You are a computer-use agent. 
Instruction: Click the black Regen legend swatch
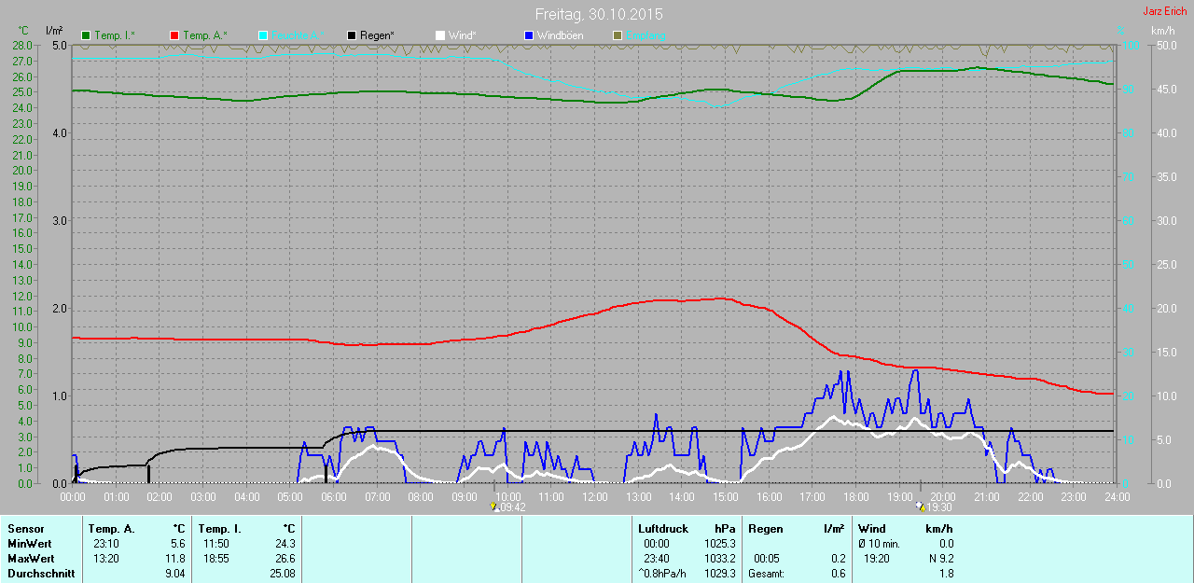coord(352,35)
